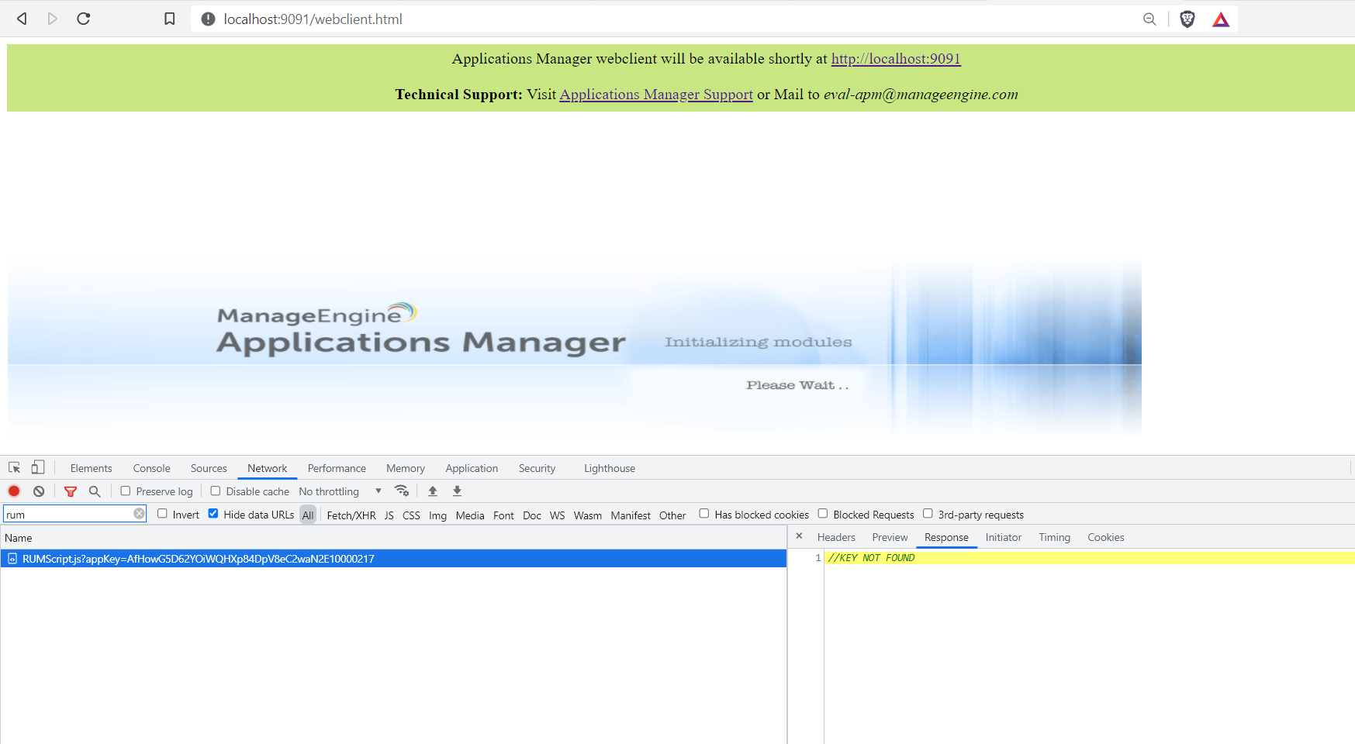
Task: Click the Brave Shields lion icon
Action: (1187, 19)
